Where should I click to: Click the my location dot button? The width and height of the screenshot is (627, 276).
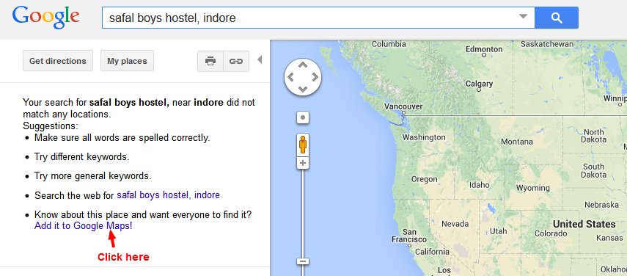(x=303, y=117)
